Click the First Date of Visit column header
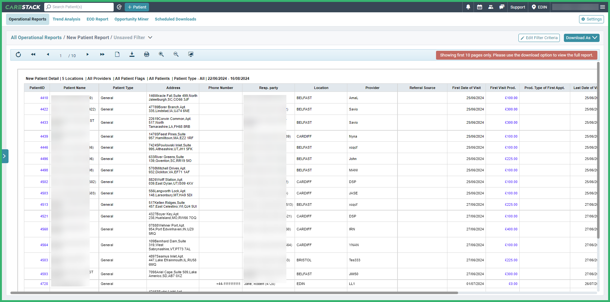The width and height of the screenshot is (610, 302). 466,88
